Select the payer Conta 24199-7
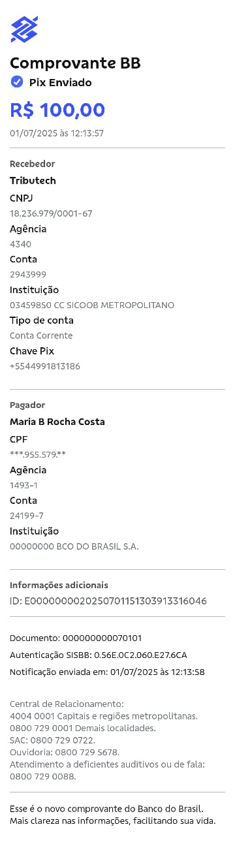 coord(27,516)
